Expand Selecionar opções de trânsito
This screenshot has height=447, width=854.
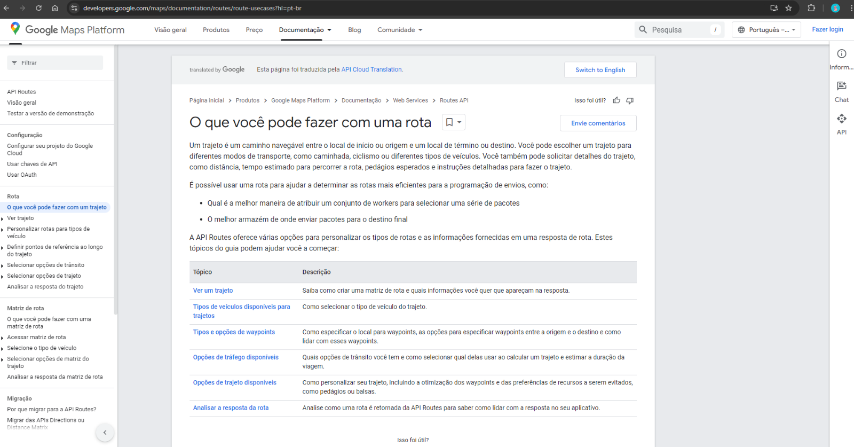click(x=3, y=265)
